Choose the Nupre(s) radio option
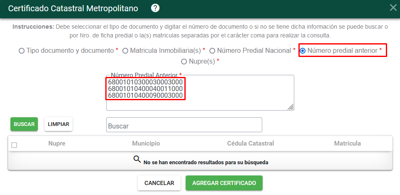Viewport: 400px width, 195px height. click(184, 62)
